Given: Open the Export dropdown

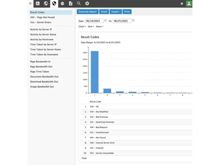Looking at the screenshot, I should [116, 11].
